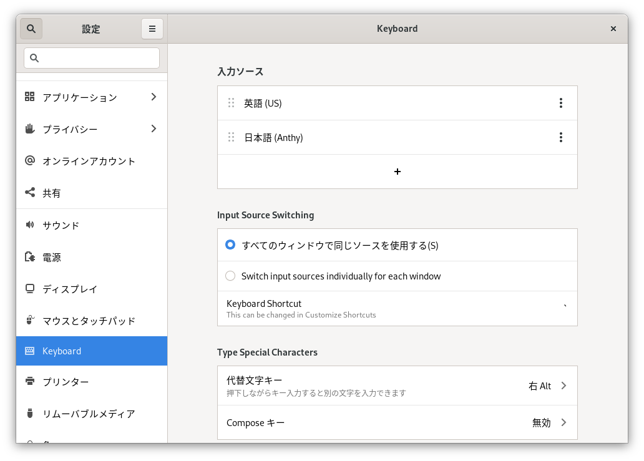Open the hamburger menu in 設定 window
Viewport: 644px width, 461px height.
click(152, 29)
